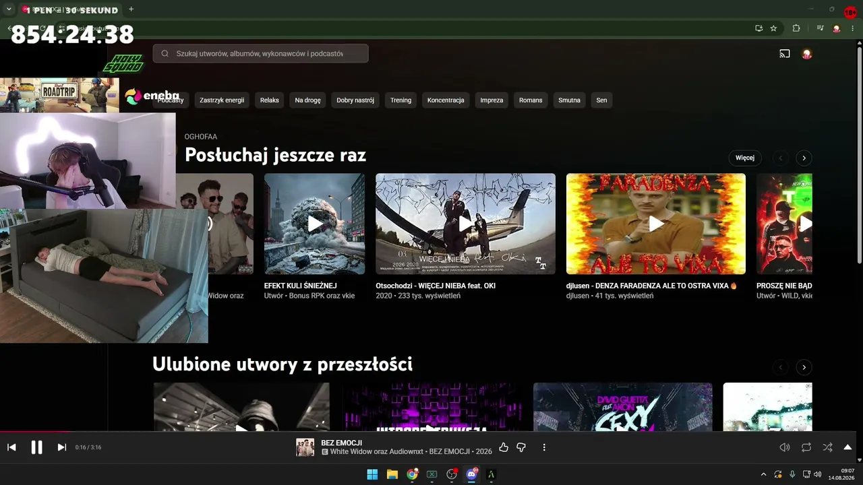863x485 pixels.
Task: Select the Na drogę mood chip
Action: pos(308,100)
